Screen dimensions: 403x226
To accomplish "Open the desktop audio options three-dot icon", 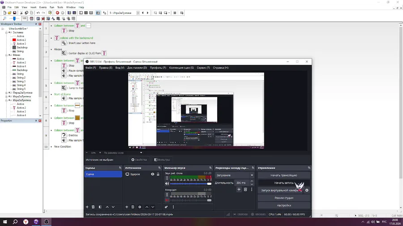I will (167, 178).
